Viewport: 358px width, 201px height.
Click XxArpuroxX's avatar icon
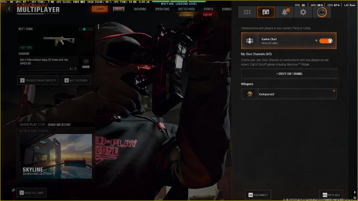[250, 94]
